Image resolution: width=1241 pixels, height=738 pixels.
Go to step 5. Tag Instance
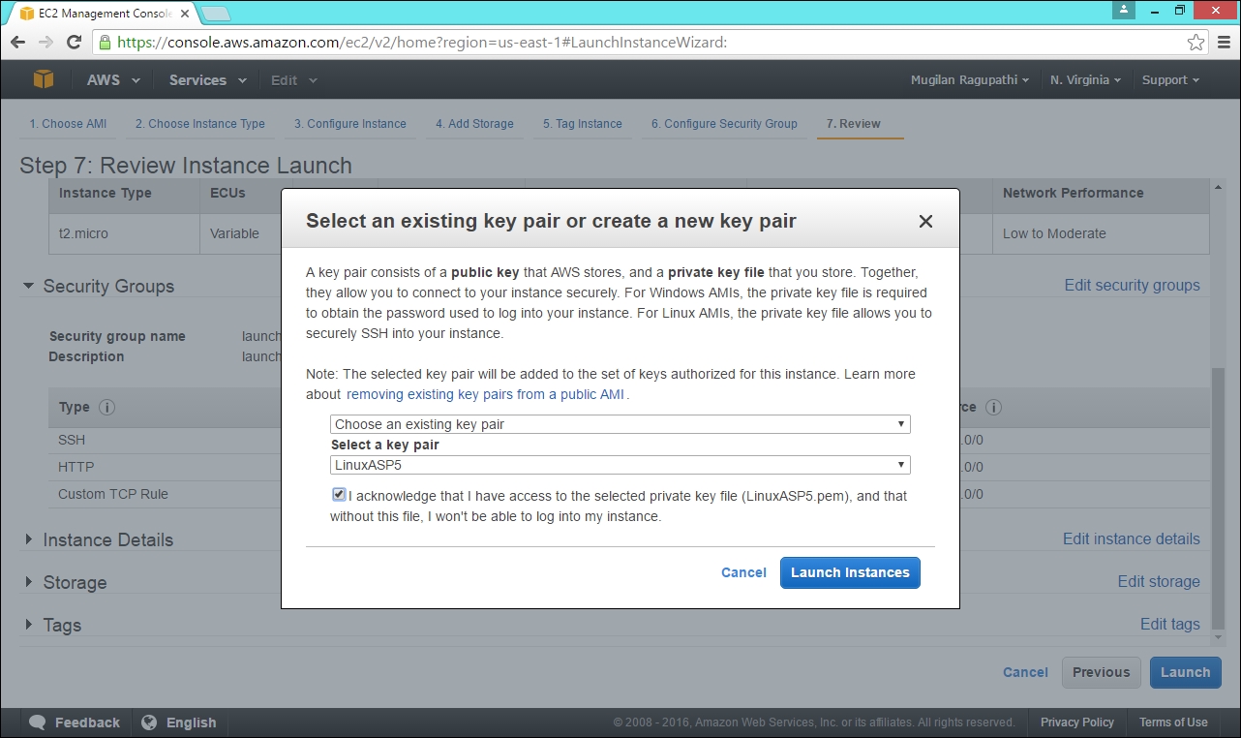point(583,124)
